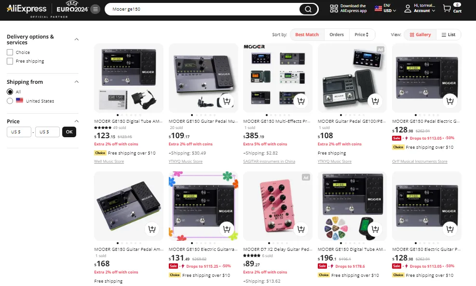The image size is (476, 286).
Task: Add MOOER GE150 Multi-Effects item to cart
Action: [x=301, y=101]
